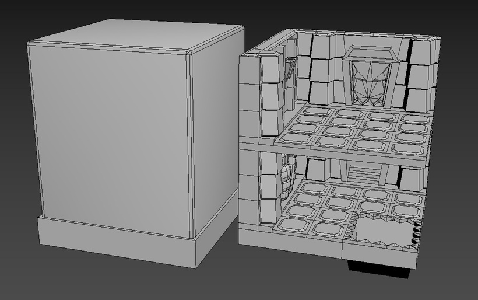
Task: Select the upper floor doorway with faceted panel
Action: point(368,82)
